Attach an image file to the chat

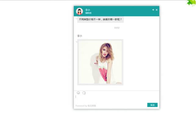tap(84, 93)
